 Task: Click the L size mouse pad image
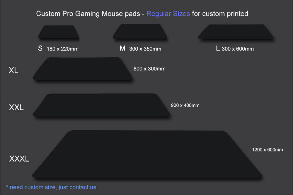click(x=236, y=32)
